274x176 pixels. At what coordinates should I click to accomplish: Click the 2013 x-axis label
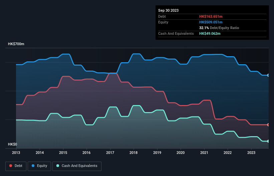tap(16, 153)
